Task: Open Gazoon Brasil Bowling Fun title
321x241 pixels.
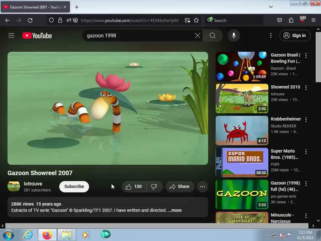Action: pos(285,58)
